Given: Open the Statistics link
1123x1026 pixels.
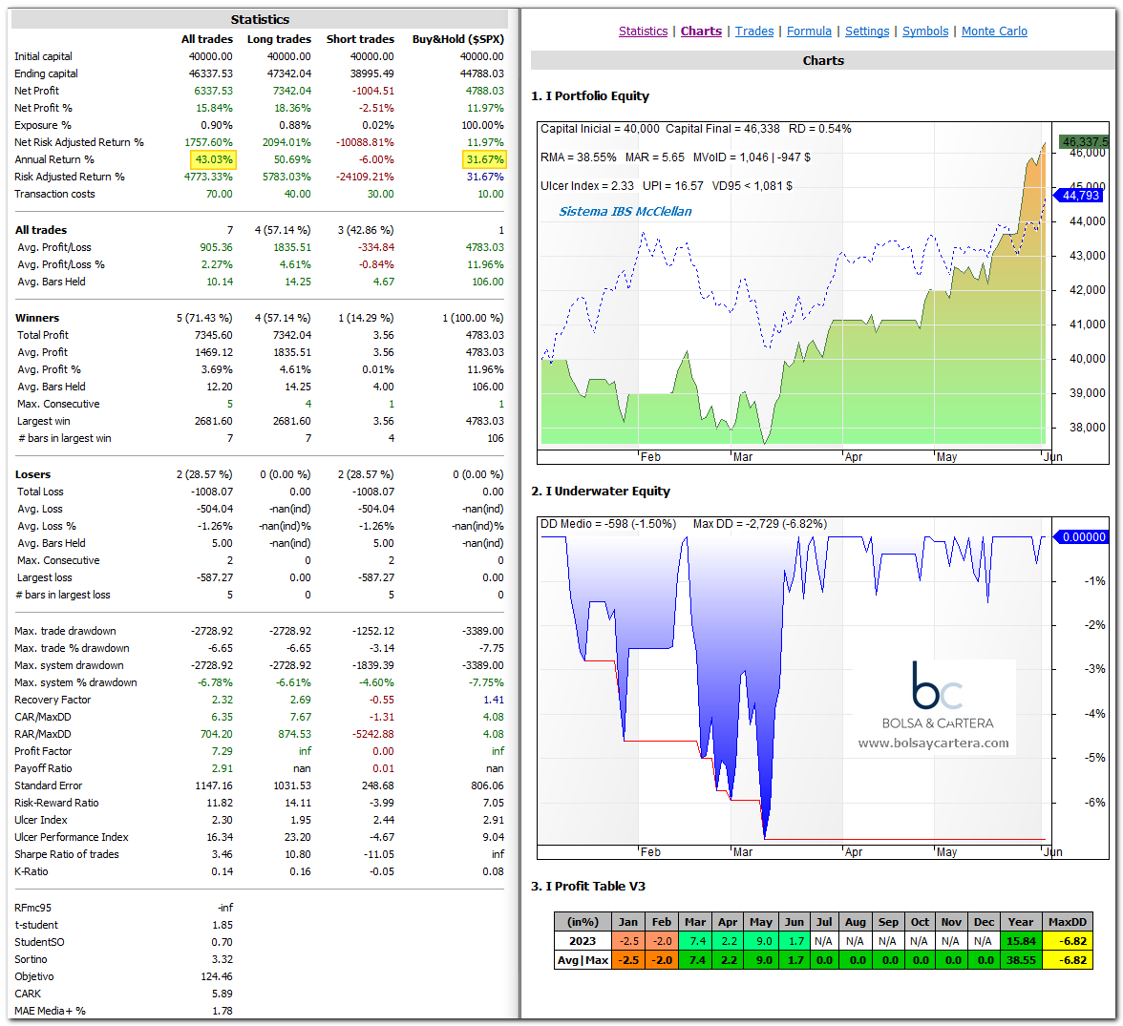Looking at the screenshot, I should (x=643, y=31).
